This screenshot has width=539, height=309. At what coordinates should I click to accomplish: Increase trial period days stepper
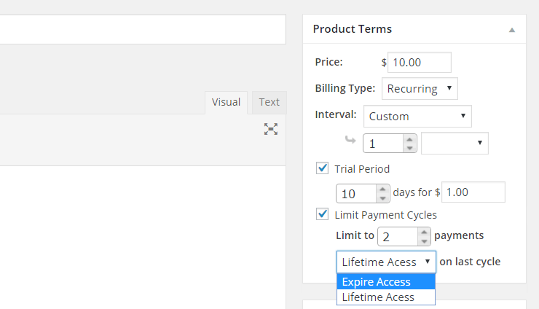coord(382,189)
